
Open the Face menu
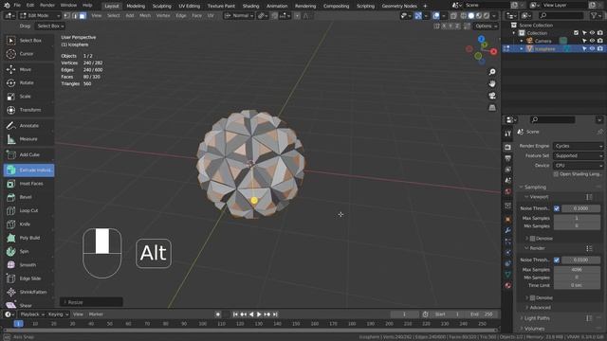pyautogui.click(x=196, y=16)
